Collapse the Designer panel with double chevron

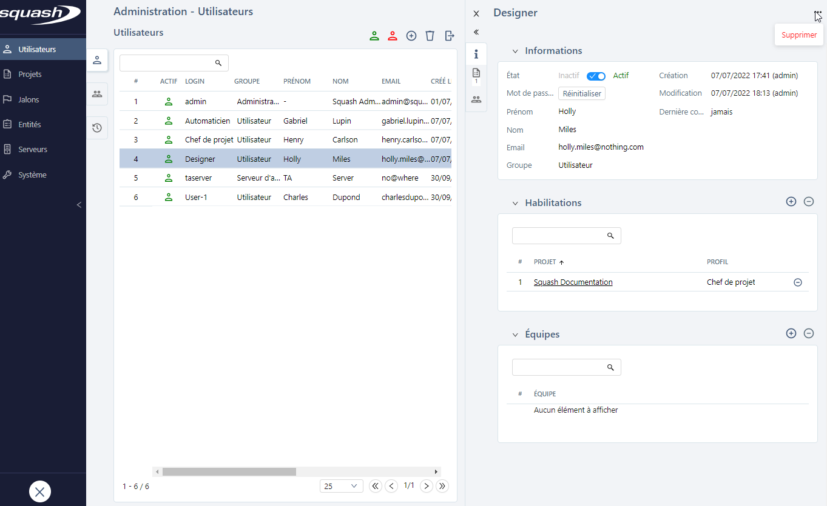point(476,32)
